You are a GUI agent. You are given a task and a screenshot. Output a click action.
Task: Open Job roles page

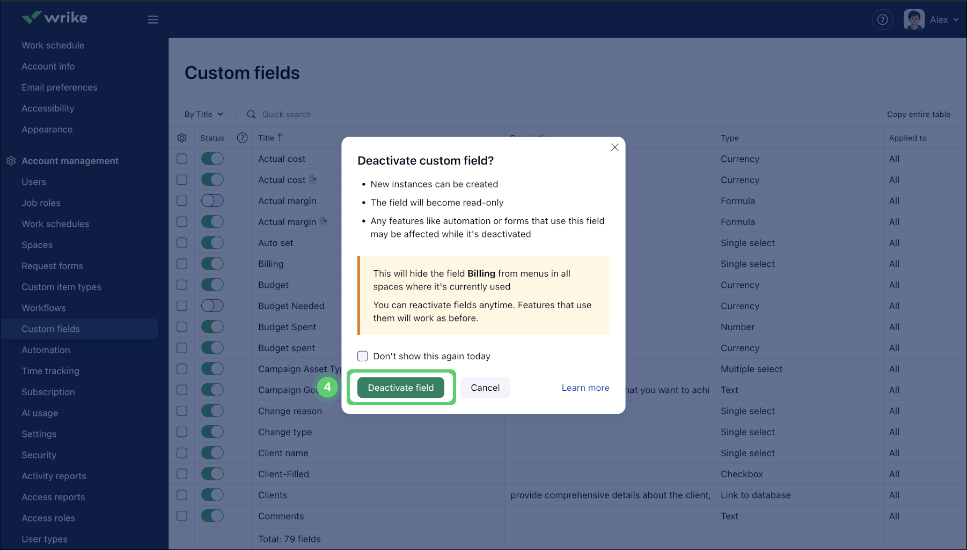pyautogui.click(x=41, y=203)
